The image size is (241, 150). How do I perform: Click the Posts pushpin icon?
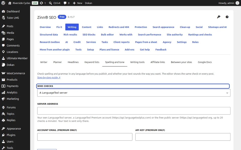coord(3,26)
